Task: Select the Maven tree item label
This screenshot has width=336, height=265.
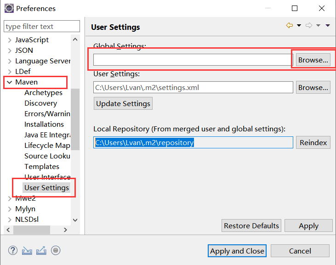Action: click(26, 82)
